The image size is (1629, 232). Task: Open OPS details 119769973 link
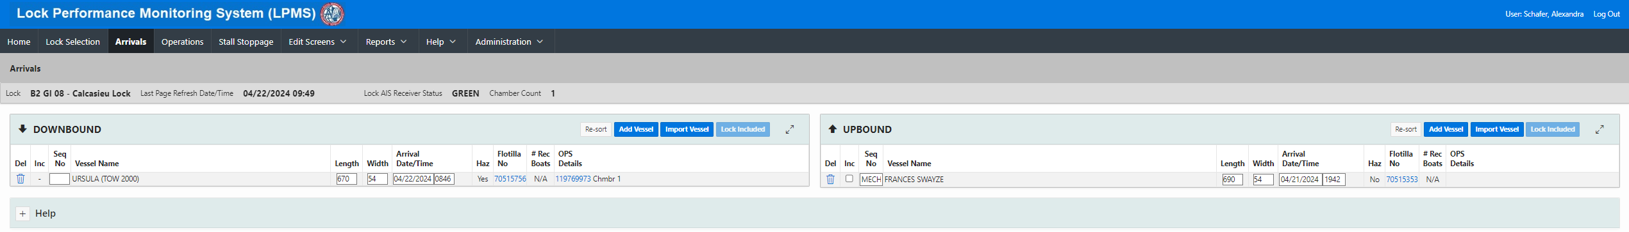click(572, 179)
